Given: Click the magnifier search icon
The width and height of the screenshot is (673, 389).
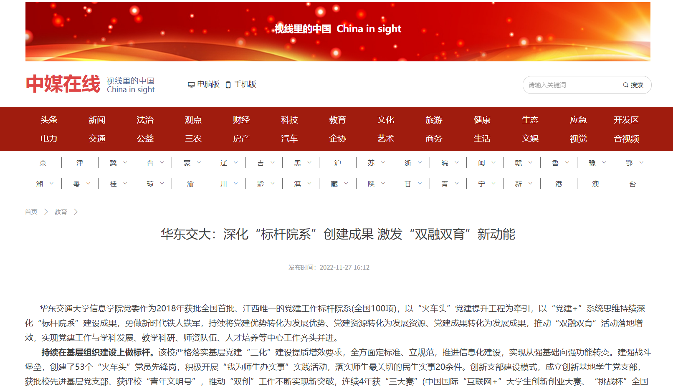Looking at the screenshot, I should click(625, 85).
